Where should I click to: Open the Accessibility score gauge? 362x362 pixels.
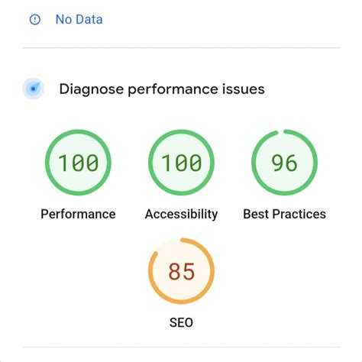coord(181,163)
